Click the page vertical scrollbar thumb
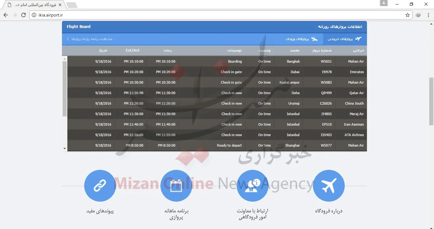Viewport: 434px width, 229px height. pyautogui.click(x=431, y=101)
